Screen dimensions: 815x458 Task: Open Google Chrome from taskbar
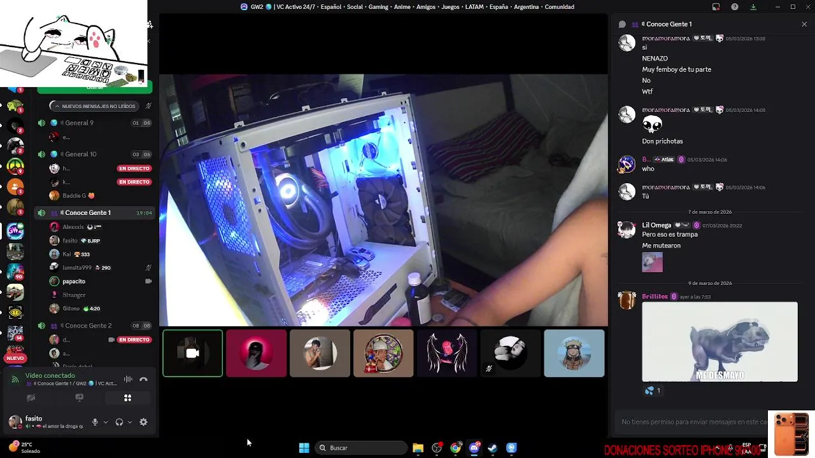click(455, 448)
